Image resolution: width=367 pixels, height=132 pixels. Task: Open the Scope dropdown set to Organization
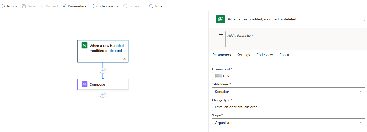click(x=289, y=123)
